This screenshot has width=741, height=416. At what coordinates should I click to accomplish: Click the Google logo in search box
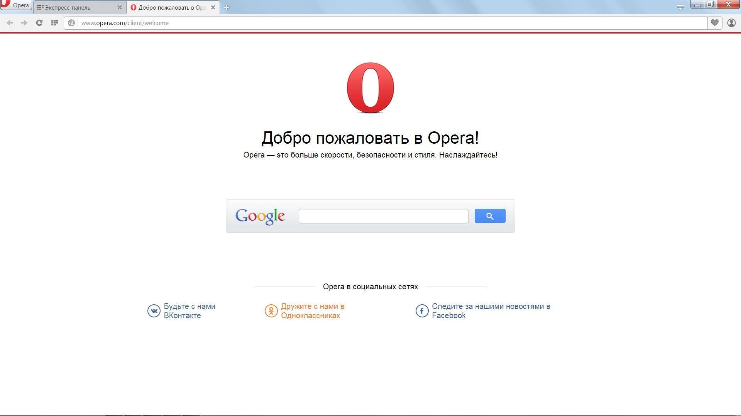pyautogui.click(x=260, y=216)
